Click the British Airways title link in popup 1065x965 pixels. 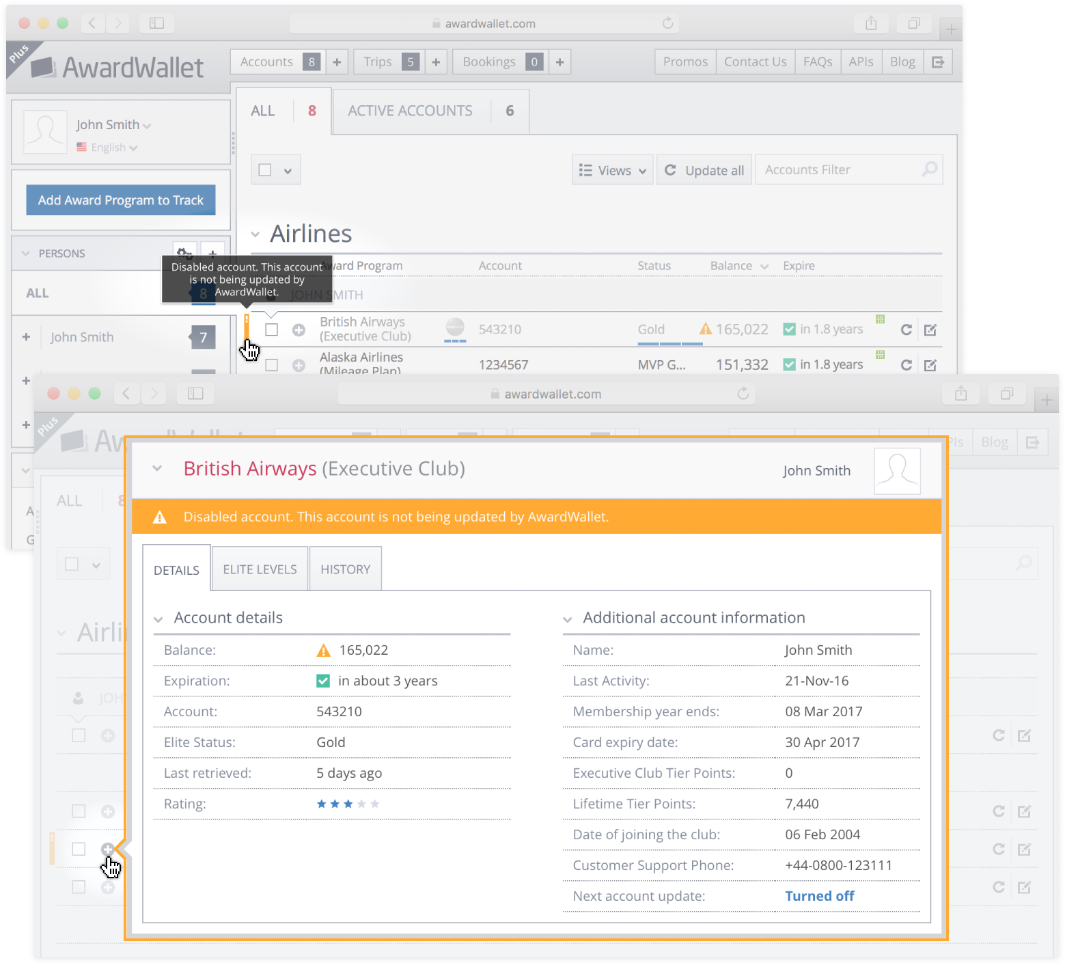250,468
